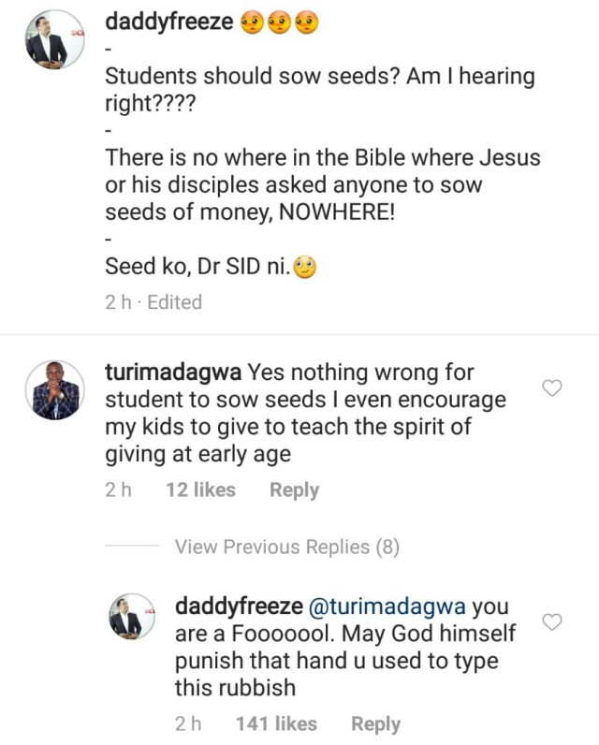Viewport: 599px width, 745px height.
Task: Reply to turimadagwa's comment
Action: (x=294, y=489)
